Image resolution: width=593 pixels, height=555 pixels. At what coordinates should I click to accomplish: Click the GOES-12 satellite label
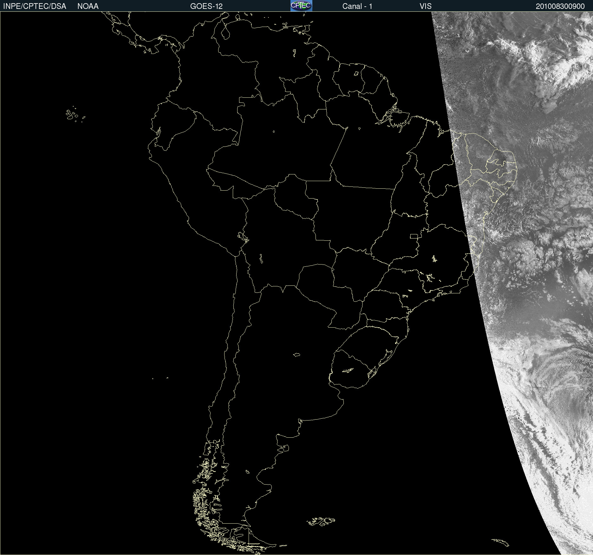point(206,6)
